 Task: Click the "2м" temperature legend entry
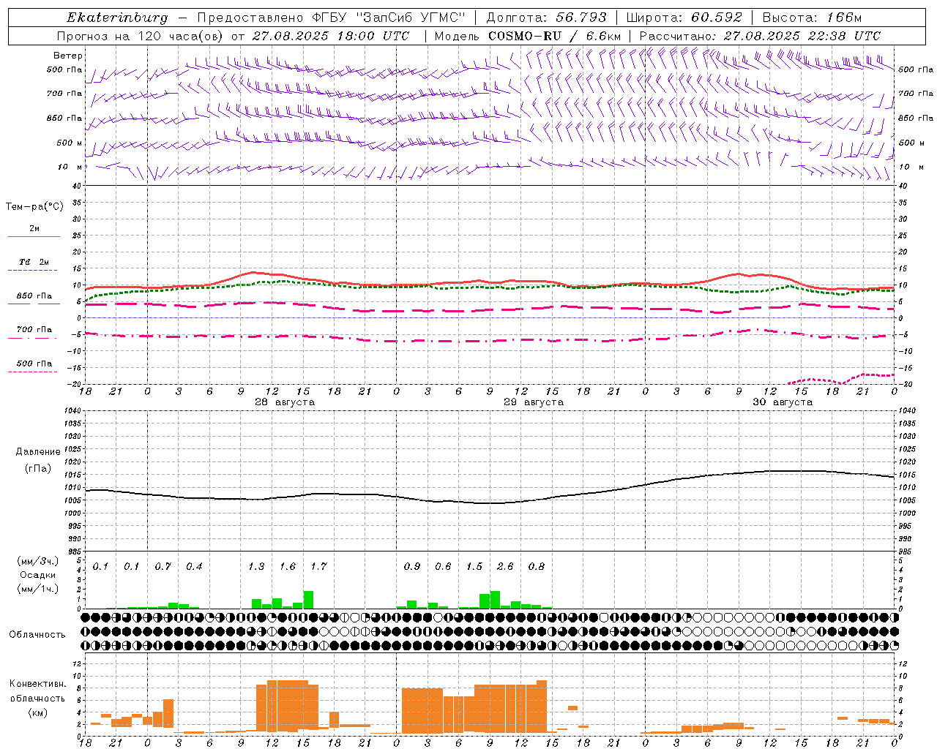(x=34, y=229)
